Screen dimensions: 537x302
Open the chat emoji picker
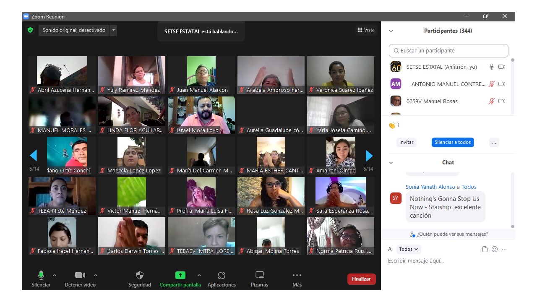(x=495, y=249)
